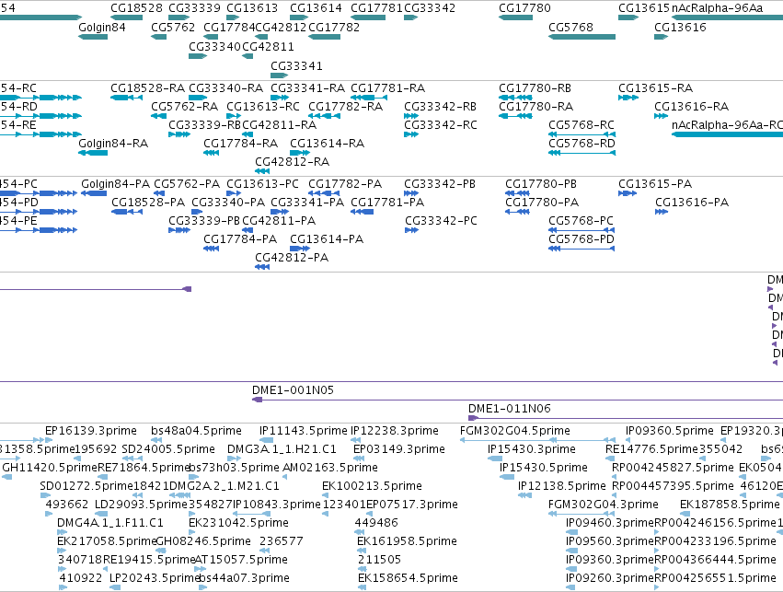Select the CG5762 gene label

(x=173, y=27)
